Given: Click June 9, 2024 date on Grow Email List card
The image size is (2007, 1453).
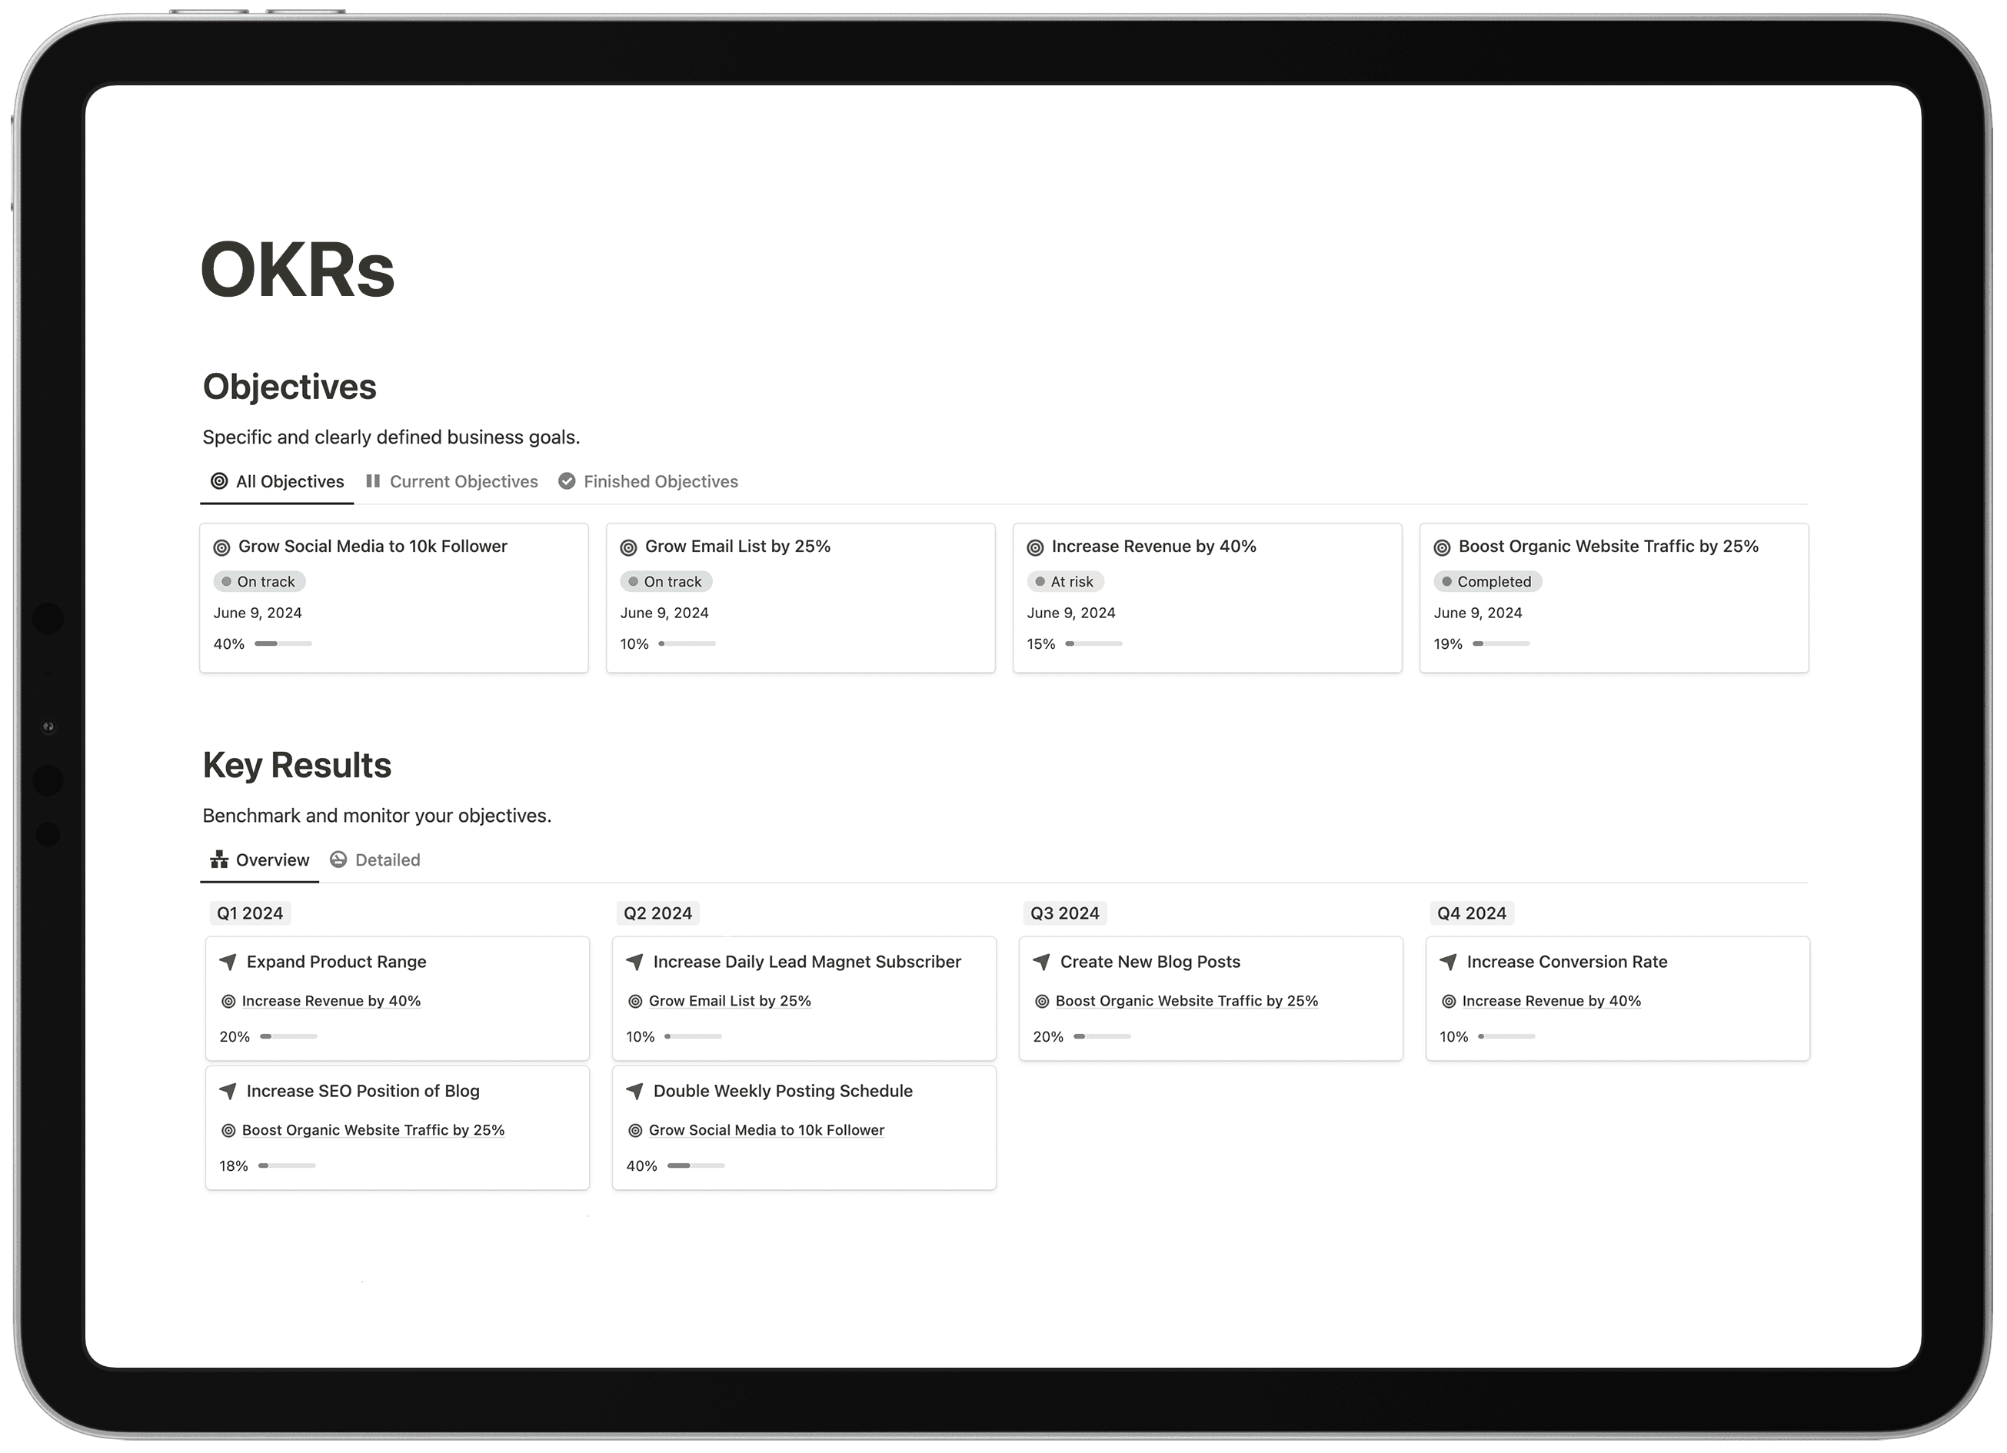Looking at the screenshot, I should [664, 613].
